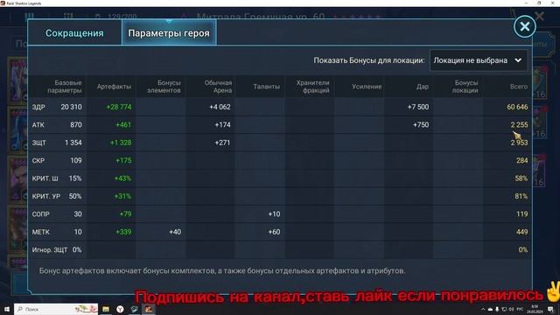
Task: Click the Базовые параметры column header
Action: [64, 87]
